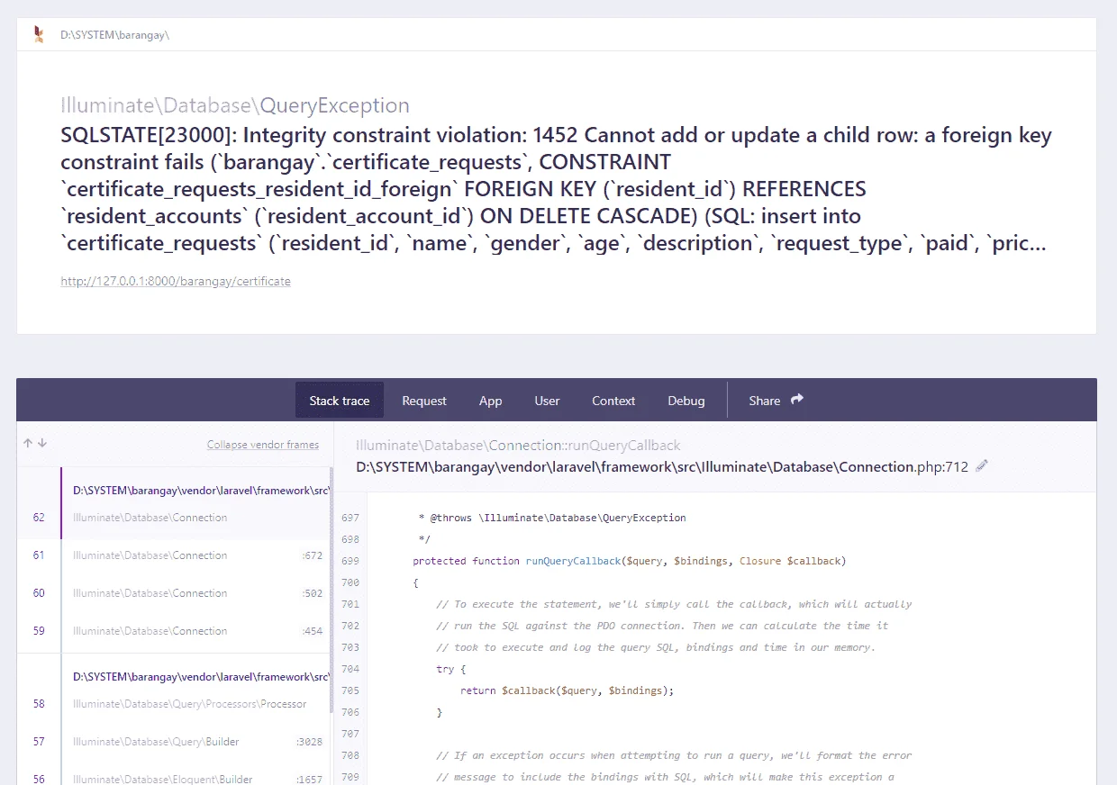Image resolution: width=1117 pixels, height=785 pixels.
Task: Click the Ignition flame logo icon
Action: coord(39,35)
